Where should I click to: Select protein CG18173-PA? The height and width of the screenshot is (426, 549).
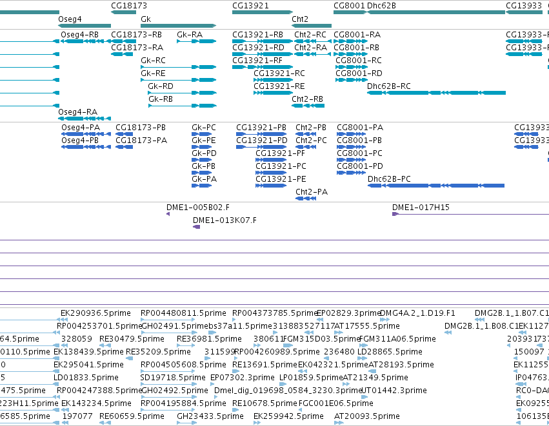pos(125,147)
